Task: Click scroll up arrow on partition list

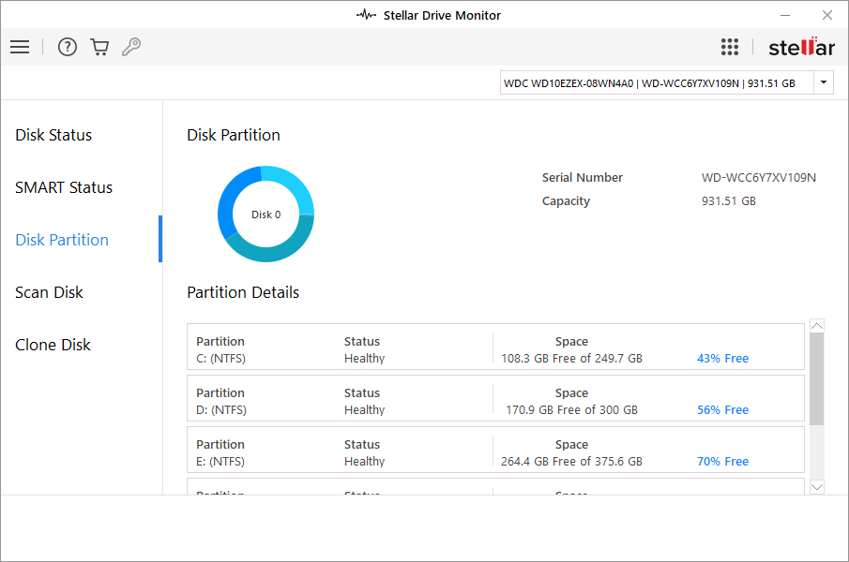Action: click(816, 326)
